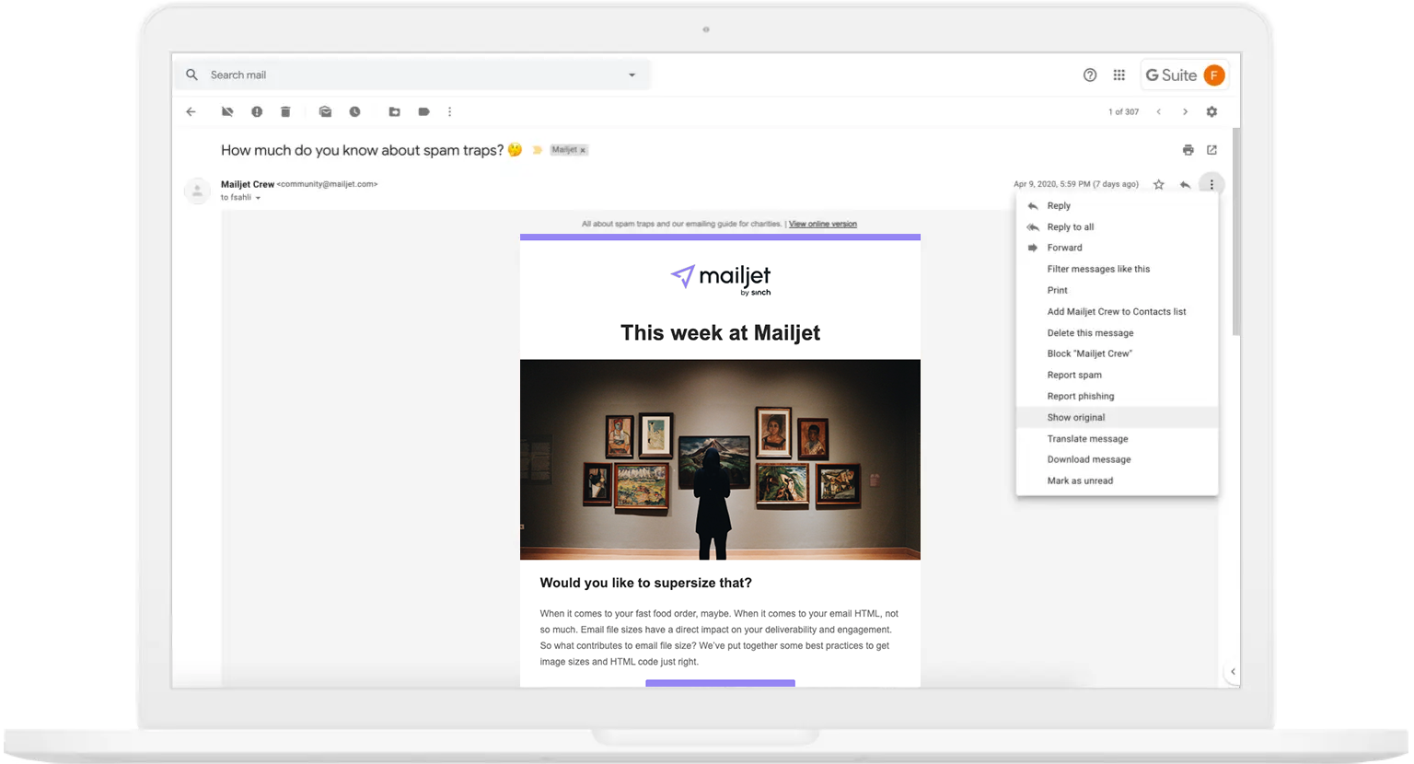Screen dimensions: 1414x764
Task: Click reply arrow in message header
Action: tap(1185, 185)
